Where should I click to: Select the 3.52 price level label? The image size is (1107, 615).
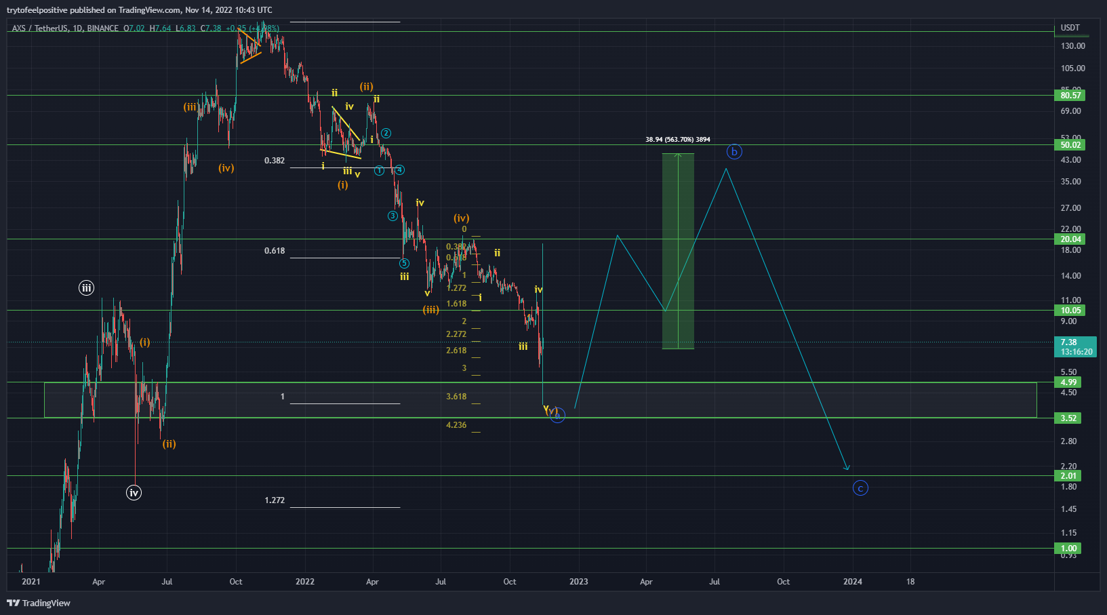1068,418
